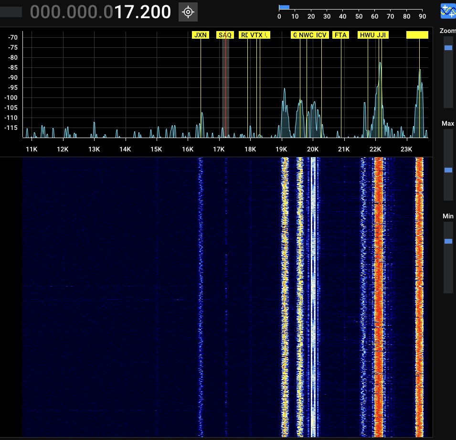Click the white waterfall trace at 20 kHz

pyautogui.click(x=313, y=297)
